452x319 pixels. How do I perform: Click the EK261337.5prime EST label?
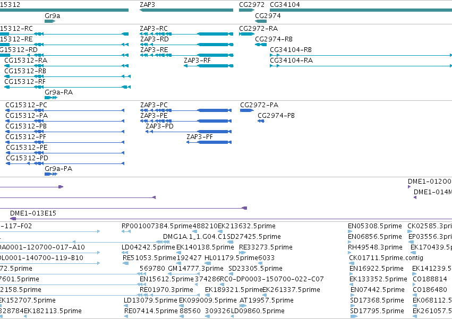point(292,290)
